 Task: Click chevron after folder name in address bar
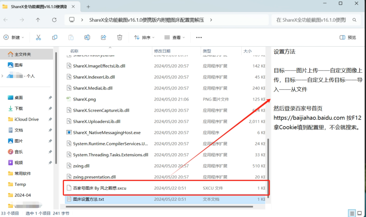(211, 20)
